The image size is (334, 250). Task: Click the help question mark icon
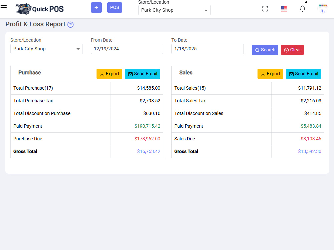coord(70,25)
